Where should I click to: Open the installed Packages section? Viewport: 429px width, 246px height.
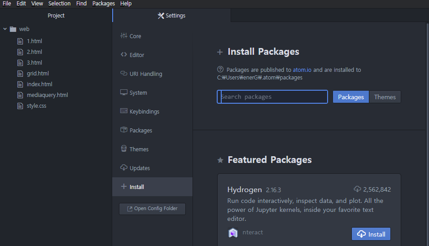(x=153, y=131)
